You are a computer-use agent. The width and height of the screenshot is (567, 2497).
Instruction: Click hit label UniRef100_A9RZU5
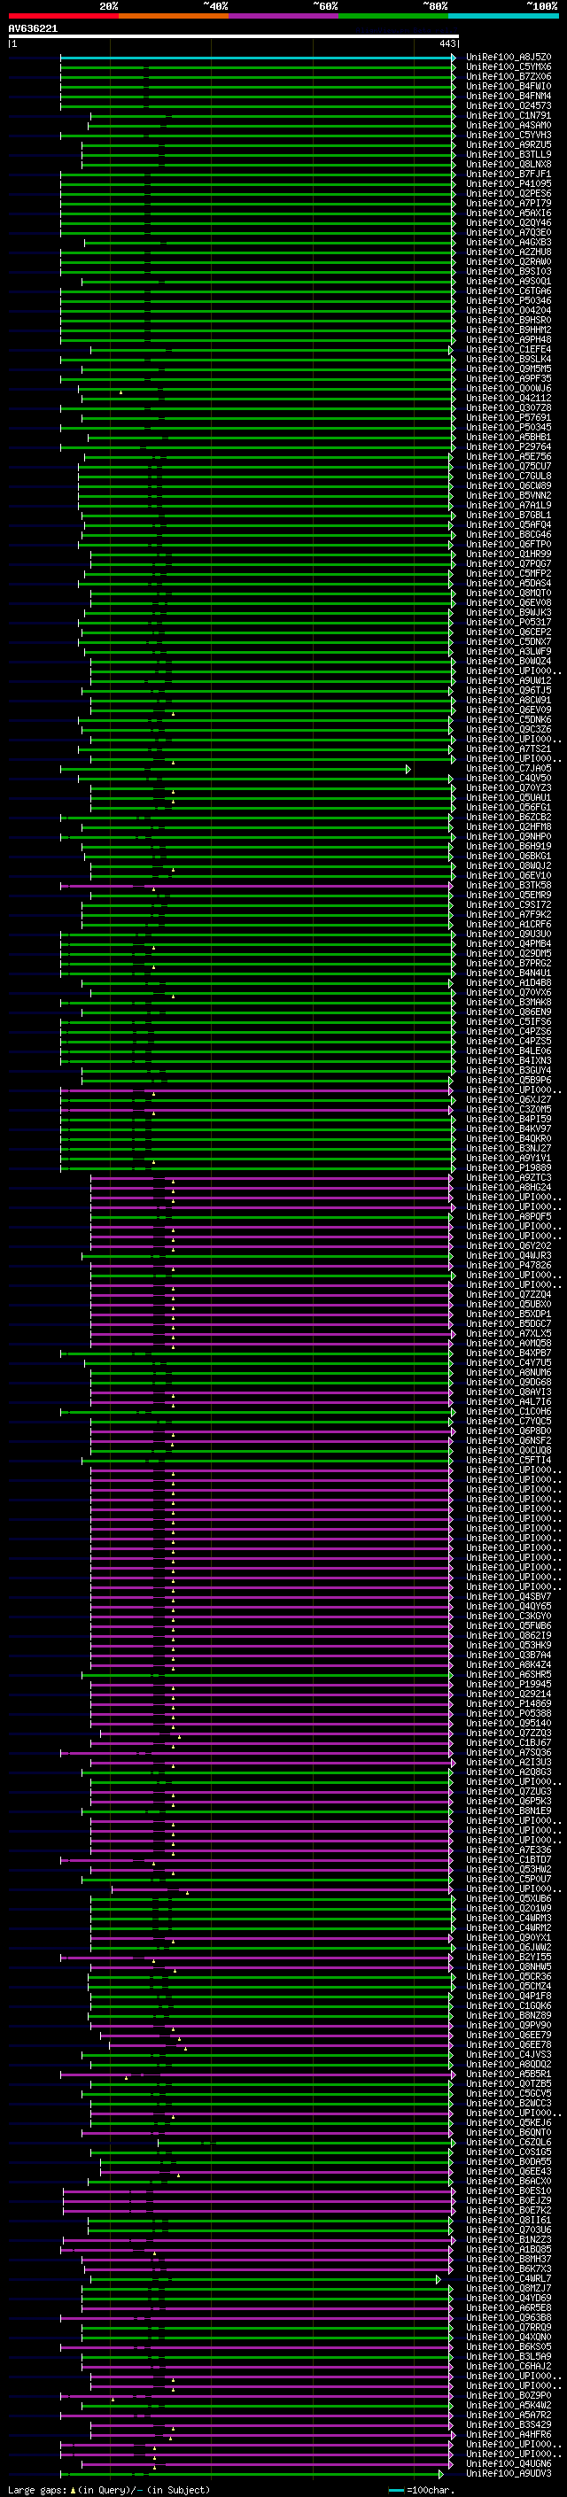point(509,144)
